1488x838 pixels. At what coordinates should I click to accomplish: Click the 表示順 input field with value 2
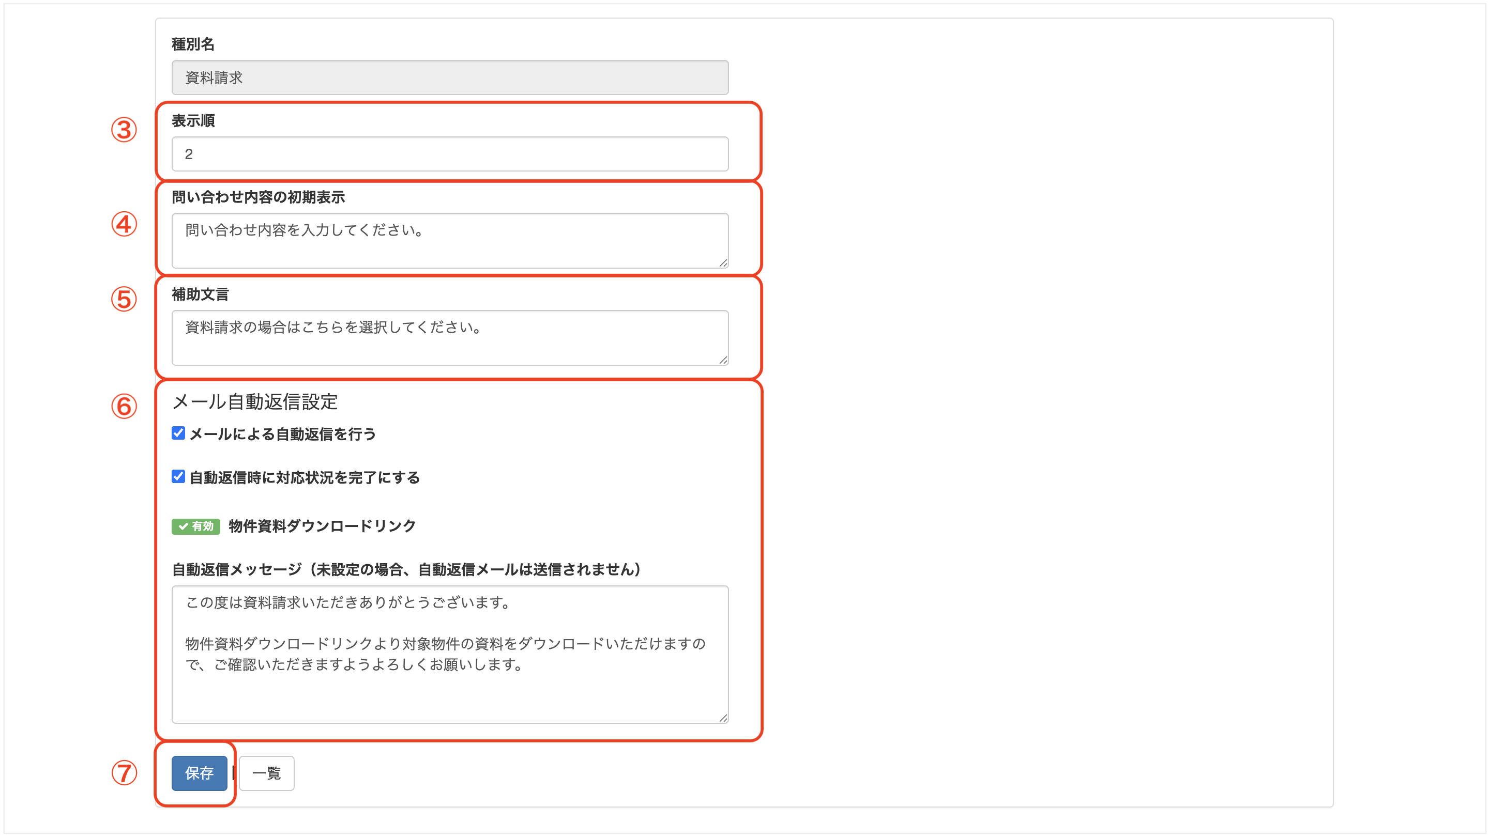449,154
